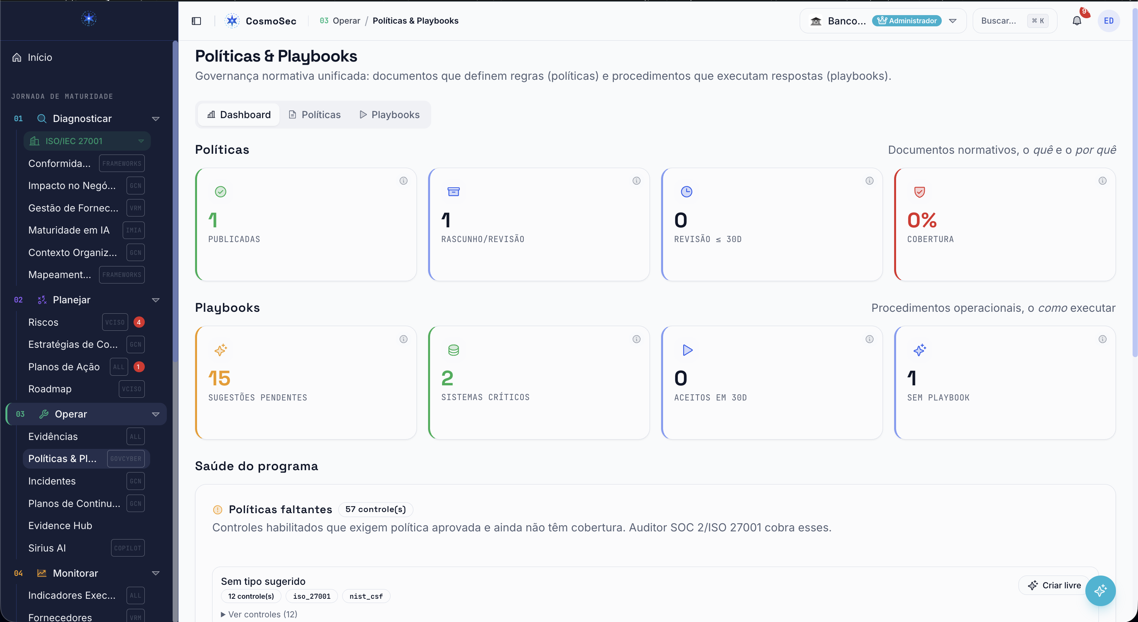Click the archive icon on Rascunho/Revisão
1138x622 pixels.
point(453,191)
